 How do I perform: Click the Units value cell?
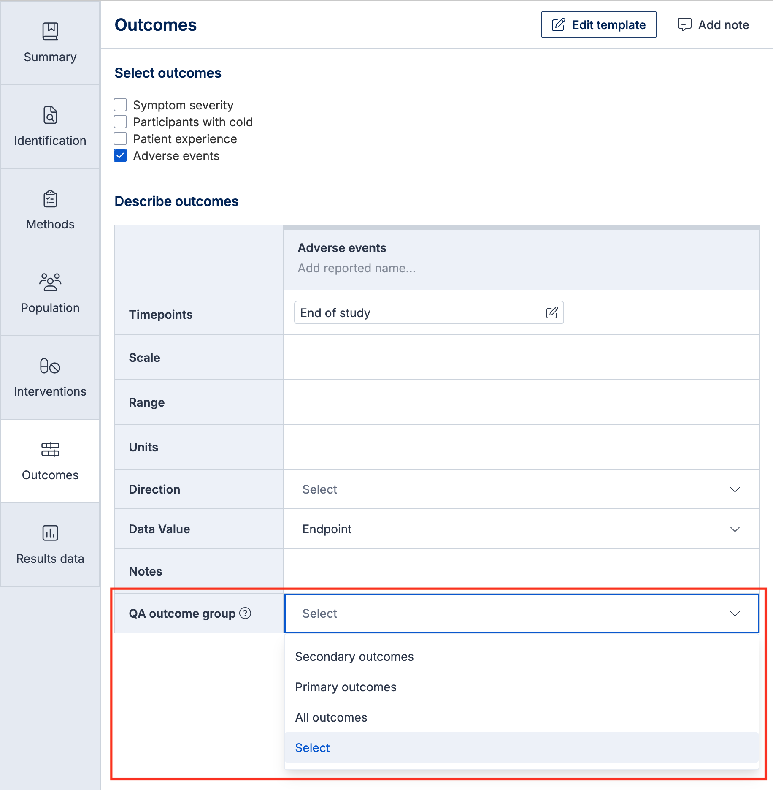click(522, 447)
